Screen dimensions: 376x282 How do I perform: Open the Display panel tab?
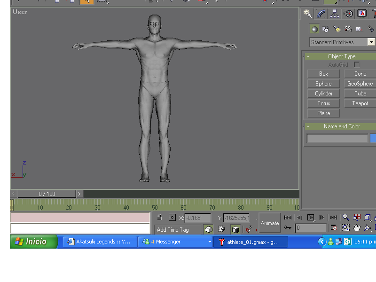(x=362, y=14)
